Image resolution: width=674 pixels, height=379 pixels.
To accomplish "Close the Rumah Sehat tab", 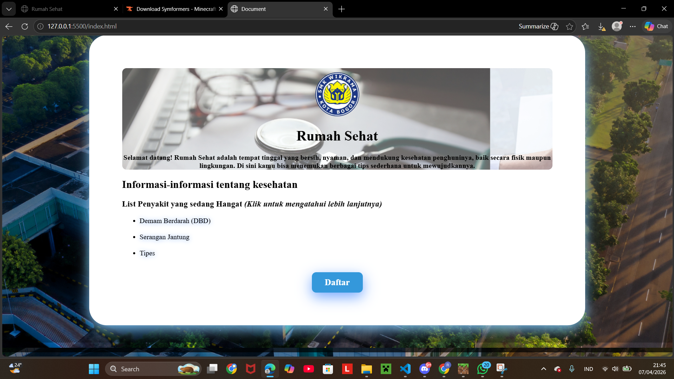I will (x=116, y=9).
